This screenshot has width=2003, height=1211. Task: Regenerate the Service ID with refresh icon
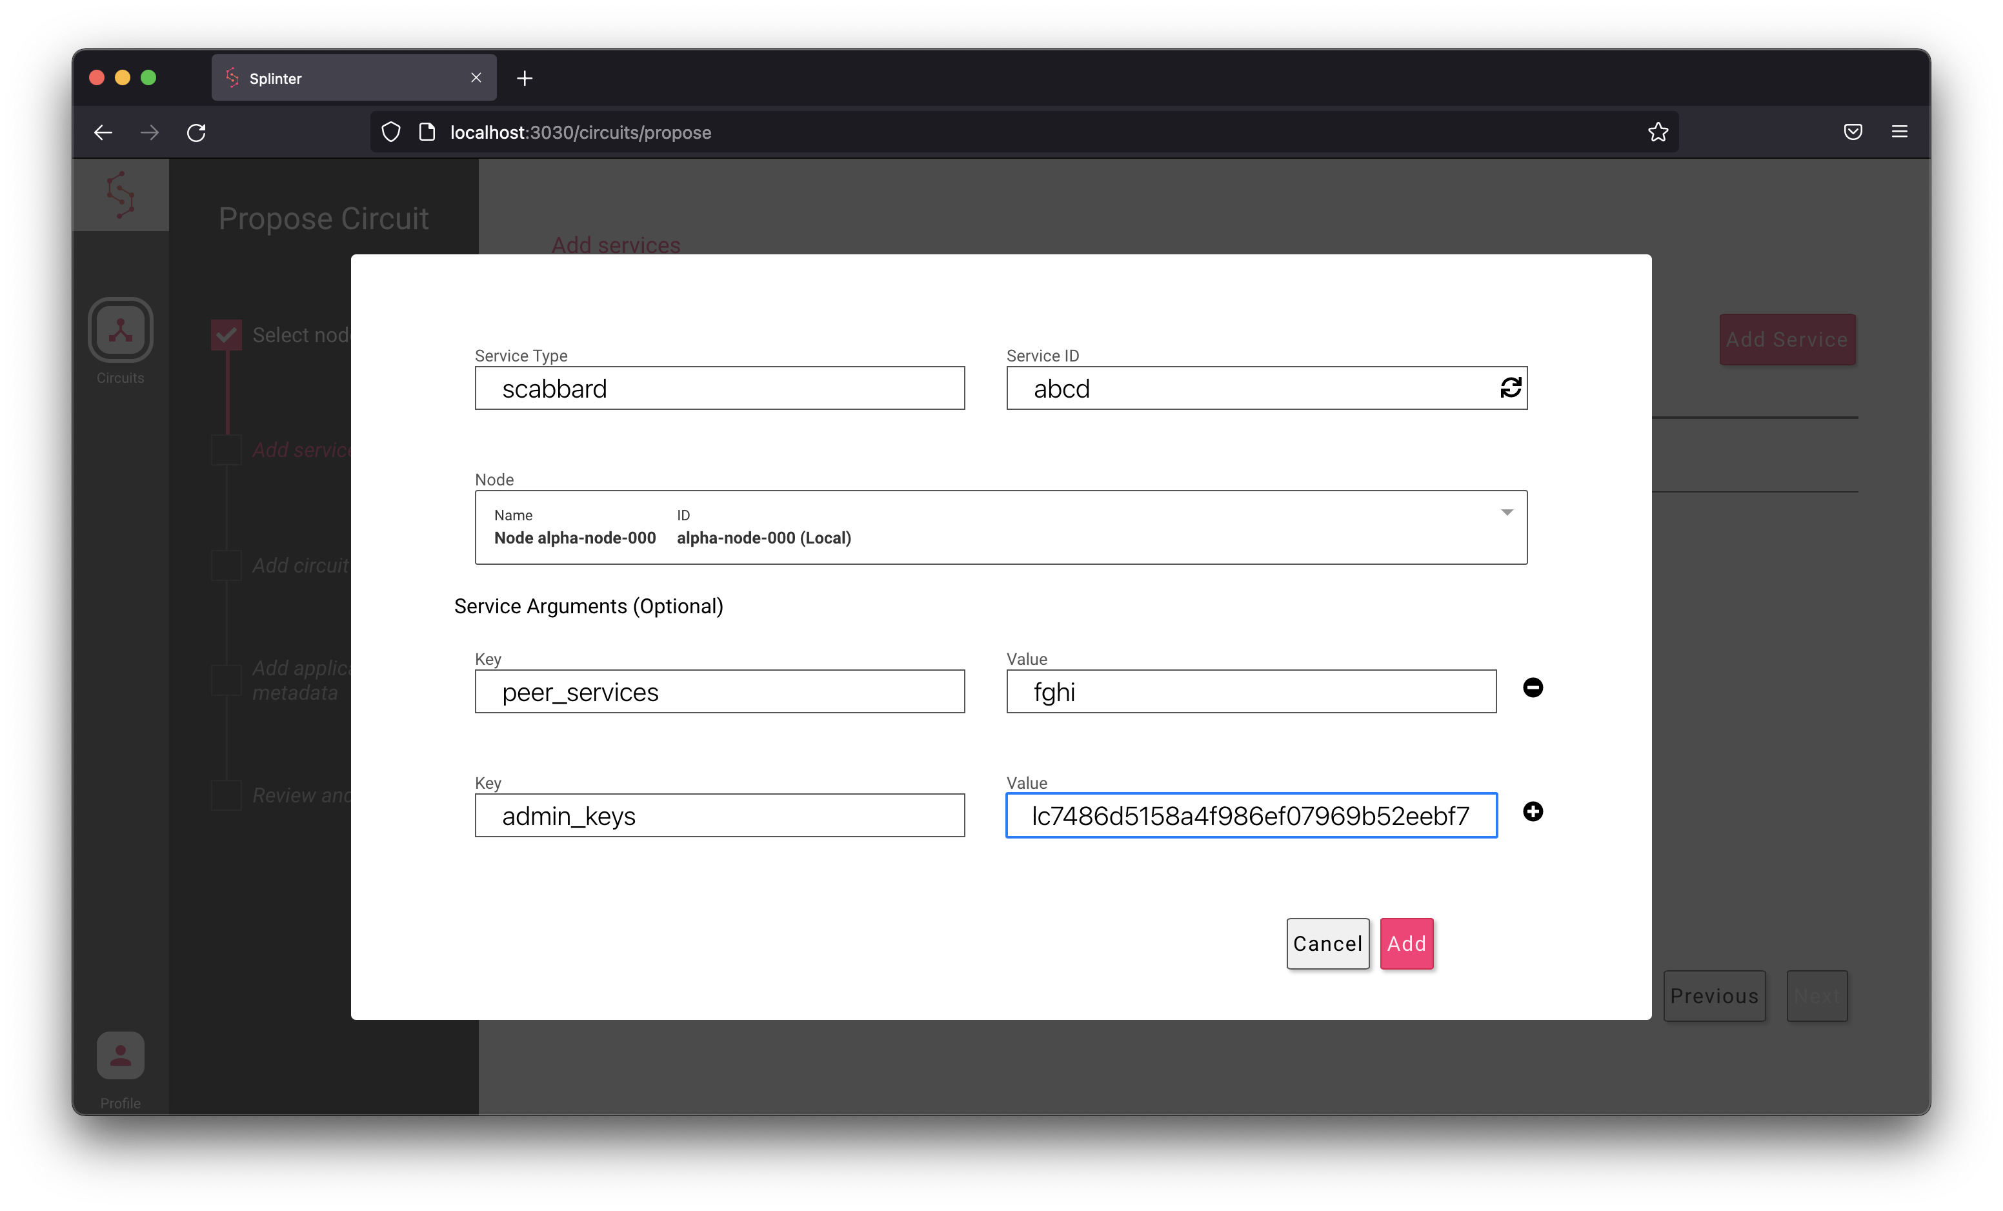click(1511, 388)
